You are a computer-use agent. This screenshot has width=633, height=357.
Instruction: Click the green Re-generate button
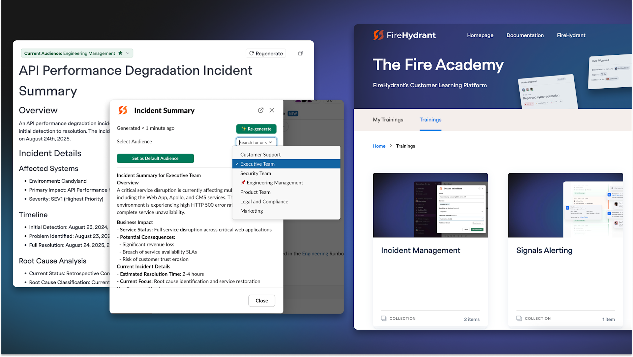tap(256, 129)
